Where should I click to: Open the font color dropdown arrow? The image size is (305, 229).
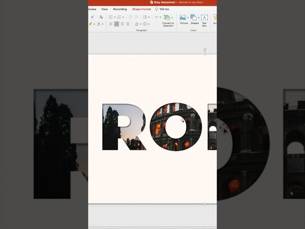(x=102, y=24)
